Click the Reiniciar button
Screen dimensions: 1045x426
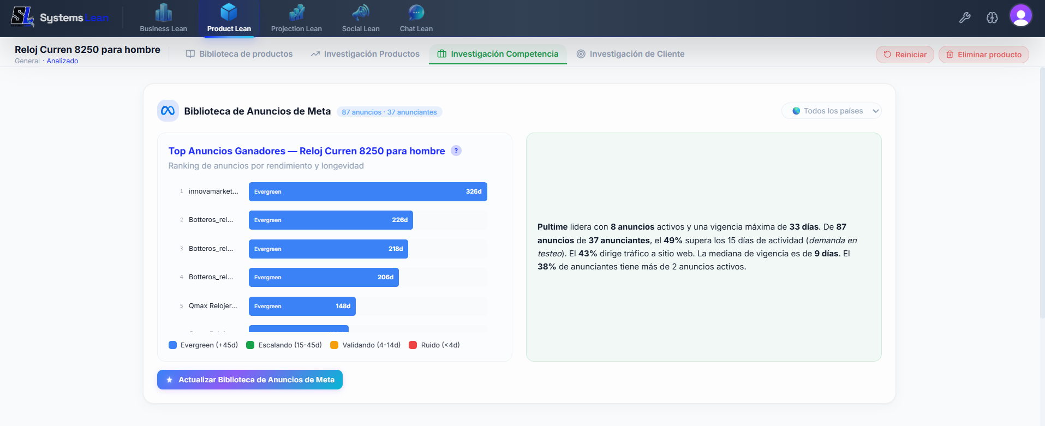[x=905, y=55]
